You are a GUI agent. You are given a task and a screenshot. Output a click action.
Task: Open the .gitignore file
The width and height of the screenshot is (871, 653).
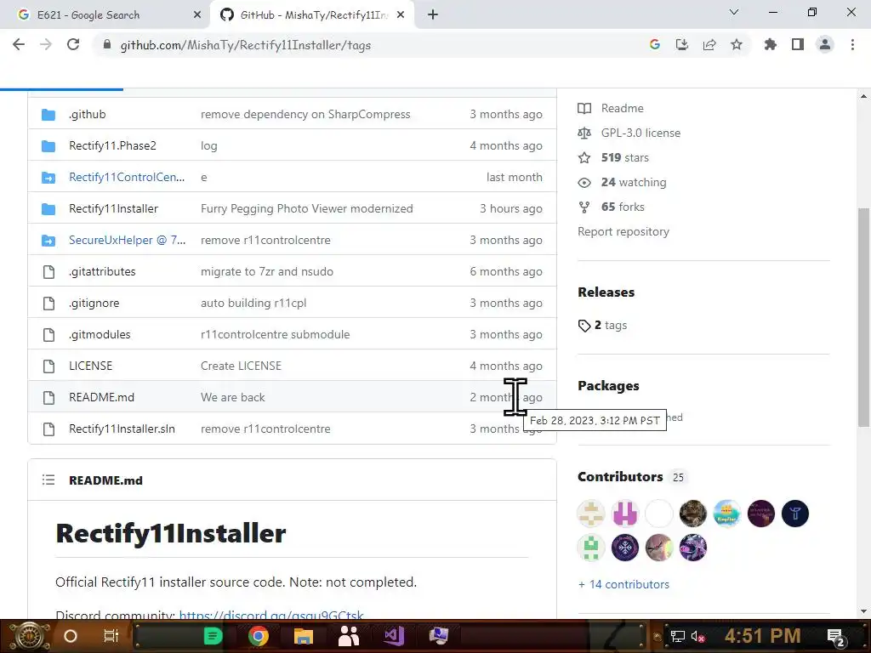(x=94, y=304)
